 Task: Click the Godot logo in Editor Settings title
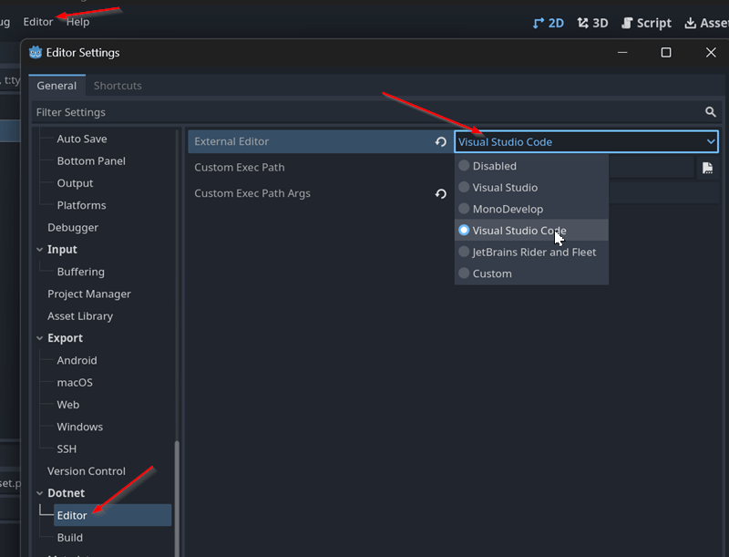tap(36, 53)
